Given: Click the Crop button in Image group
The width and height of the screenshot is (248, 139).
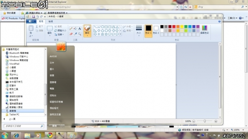Looking at the screenshot, I should [58, 27].
